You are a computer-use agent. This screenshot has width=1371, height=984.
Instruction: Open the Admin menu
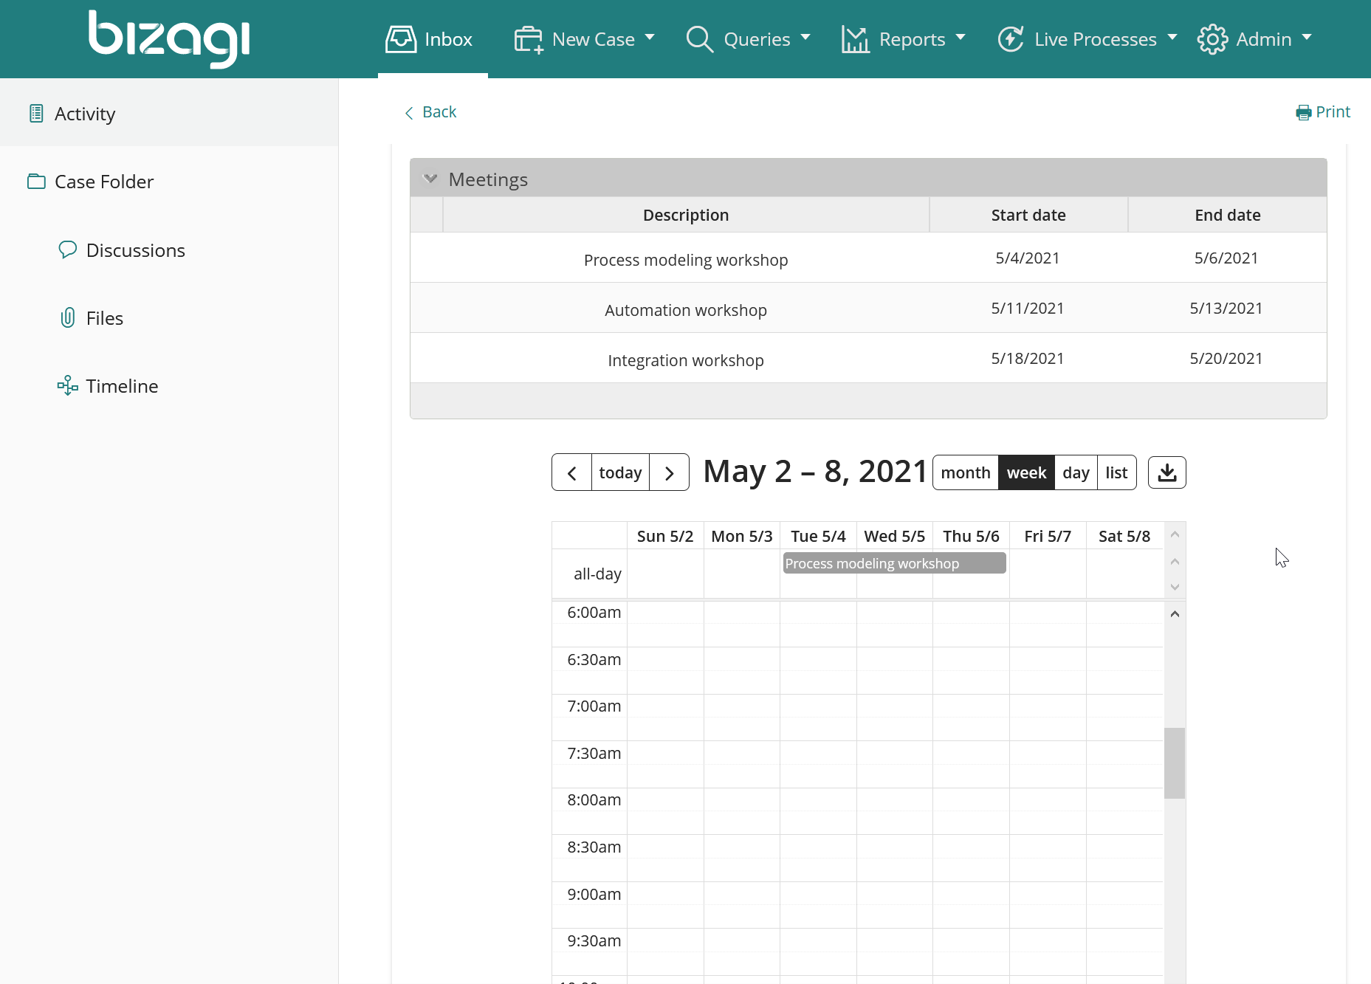click(x=1255, y=39)
